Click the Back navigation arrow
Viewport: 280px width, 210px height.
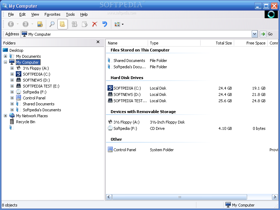pos(11,24)
